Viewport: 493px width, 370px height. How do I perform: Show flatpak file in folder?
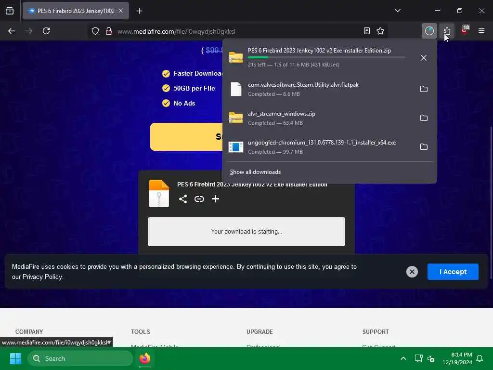(x=424, y=89)
